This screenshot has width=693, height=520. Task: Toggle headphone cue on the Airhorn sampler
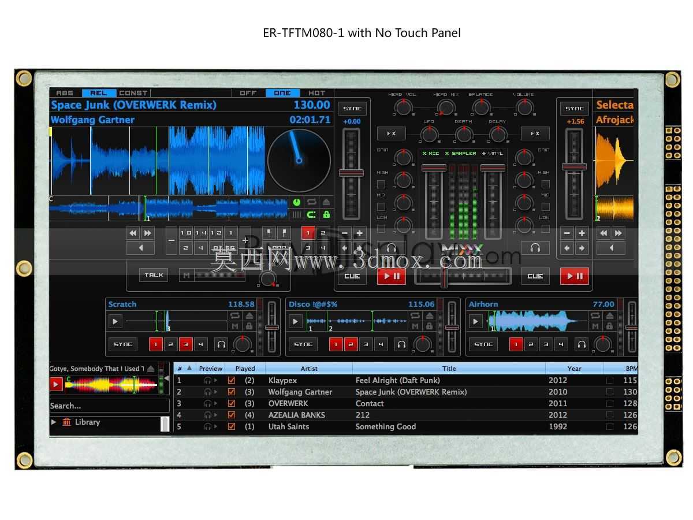click(582, 344)
